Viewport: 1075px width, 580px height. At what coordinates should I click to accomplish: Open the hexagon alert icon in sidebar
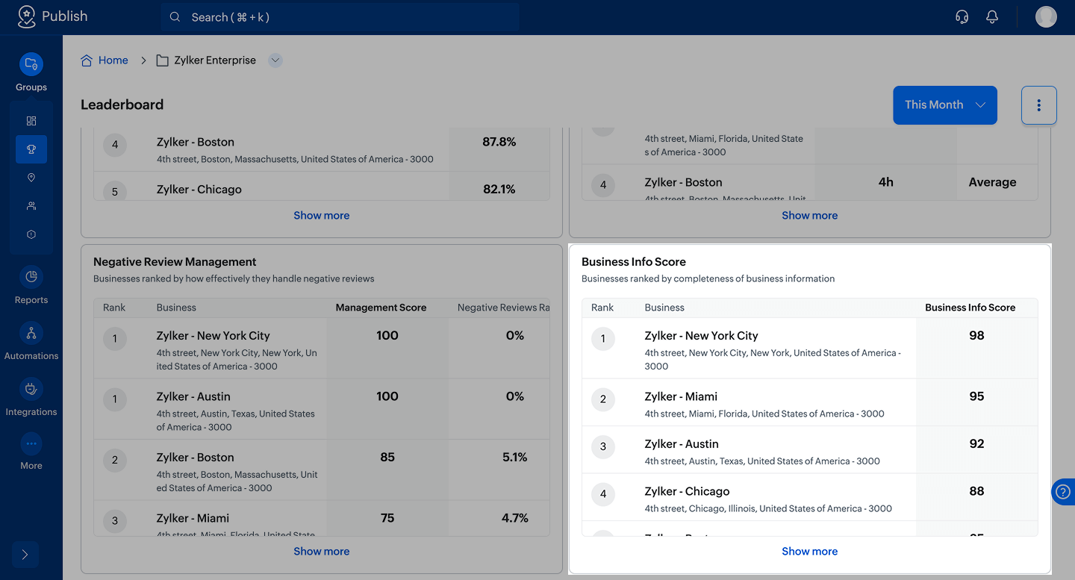pos(31,234)
